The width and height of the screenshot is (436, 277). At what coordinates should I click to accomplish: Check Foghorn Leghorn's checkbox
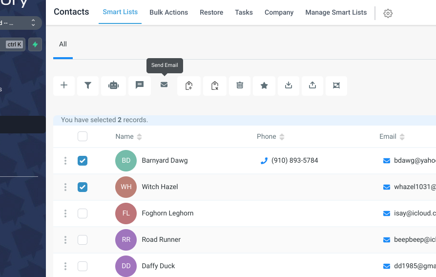pyautogui.click(x=83, y=213)
